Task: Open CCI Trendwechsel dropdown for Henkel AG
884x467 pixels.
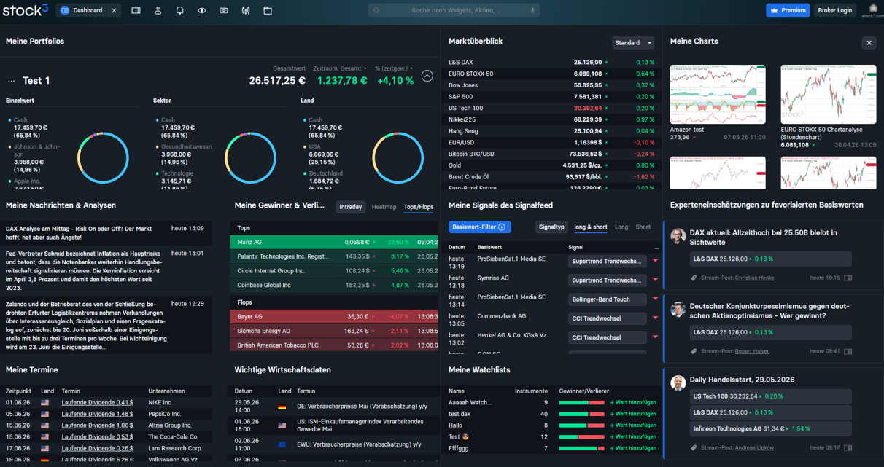Action: point(608,337)
